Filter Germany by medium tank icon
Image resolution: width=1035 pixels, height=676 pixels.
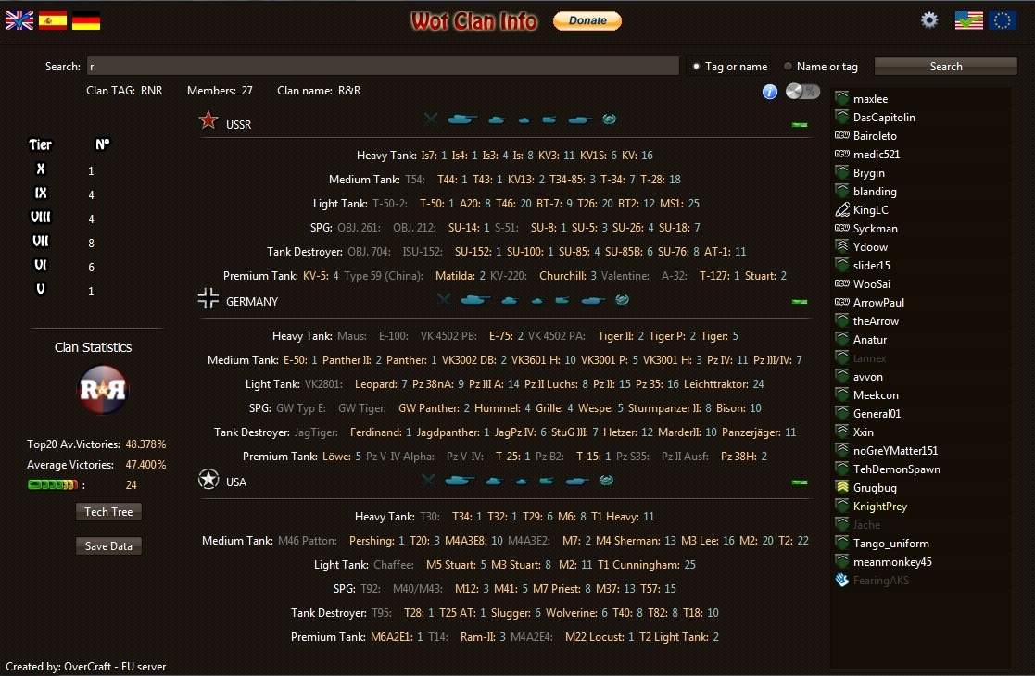click(x=509, y=300)
